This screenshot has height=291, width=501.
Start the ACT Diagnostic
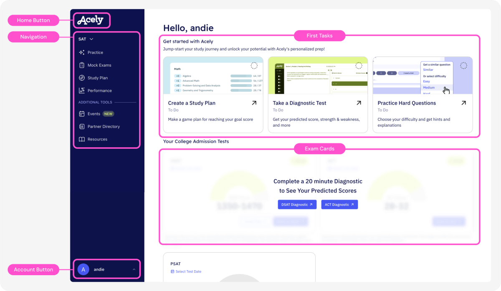(339, 205)
